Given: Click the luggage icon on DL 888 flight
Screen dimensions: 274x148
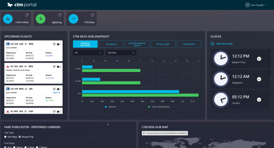Looking at the screenshot, I should [x=58, y=111].
